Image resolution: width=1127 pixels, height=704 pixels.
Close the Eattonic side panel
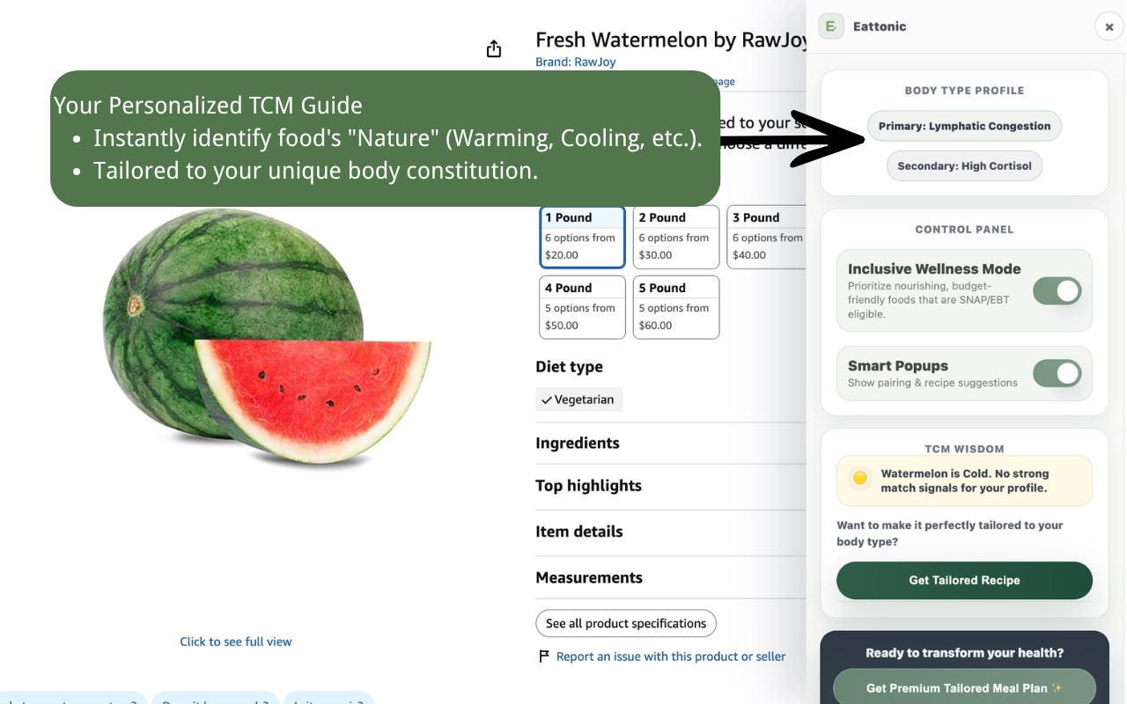(1109, 27)
